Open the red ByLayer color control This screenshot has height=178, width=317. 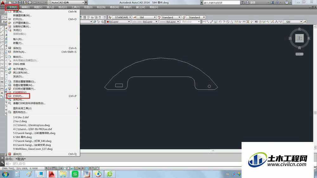(x=118, y=22)
